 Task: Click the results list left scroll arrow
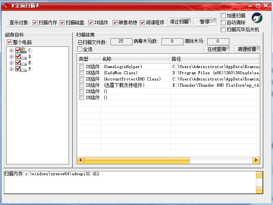(81, 160)
